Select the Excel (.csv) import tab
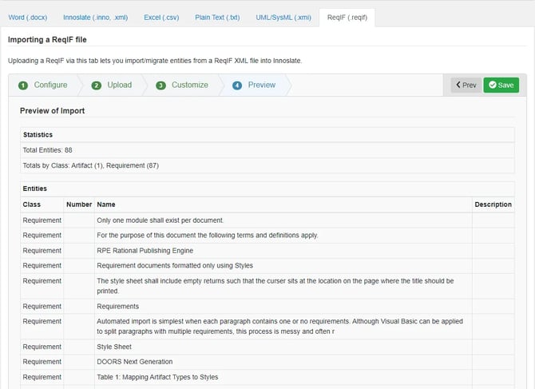The image size is (535, 389). coord(161,18)
